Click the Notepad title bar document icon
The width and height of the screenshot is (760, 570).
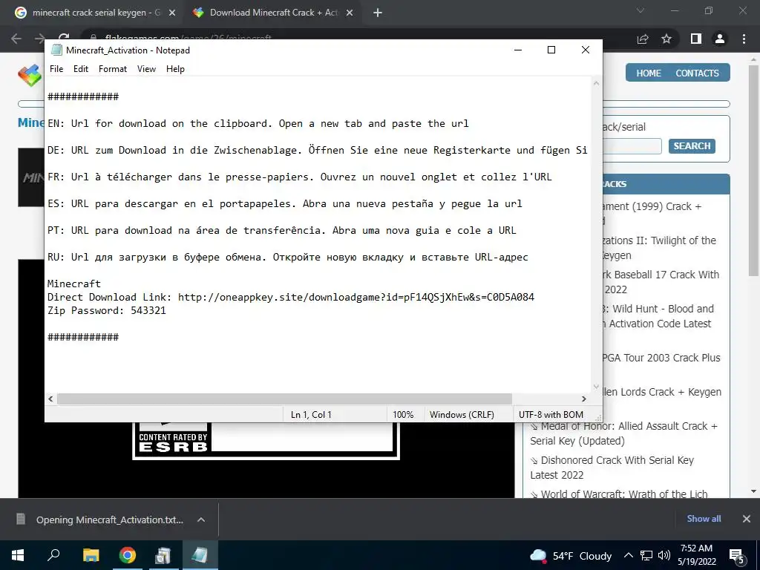pyautogui.click(x=56, y=50)
